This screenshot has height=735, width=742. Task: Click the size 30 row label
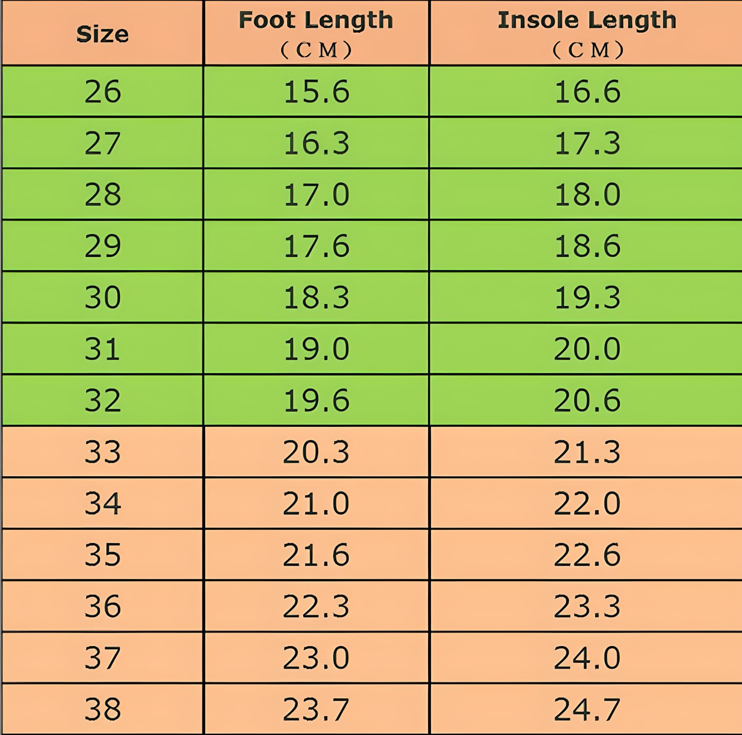(x=103, y=297)
